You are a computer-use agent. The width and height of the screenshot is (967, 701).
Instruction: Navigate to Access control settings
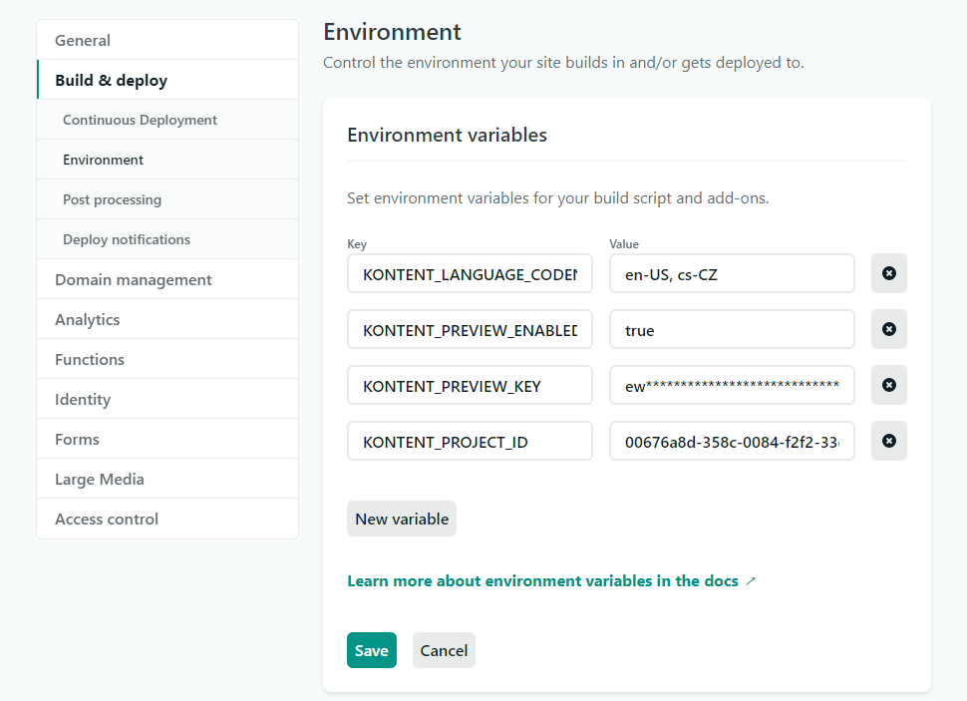coord(106,519)
